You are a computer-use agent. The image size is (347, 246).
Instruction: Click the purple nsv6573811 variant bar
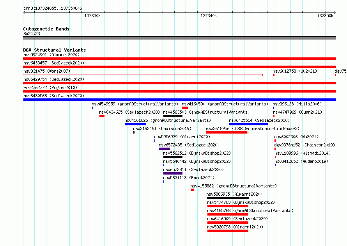click(173, 173)
